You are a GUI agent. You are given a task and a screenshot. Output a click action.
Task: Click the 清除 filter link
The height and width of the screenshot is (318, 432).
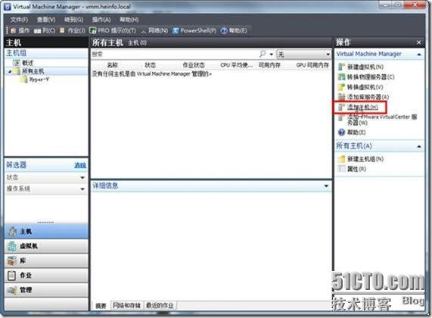pyautogui.click(x=80, y=165)
